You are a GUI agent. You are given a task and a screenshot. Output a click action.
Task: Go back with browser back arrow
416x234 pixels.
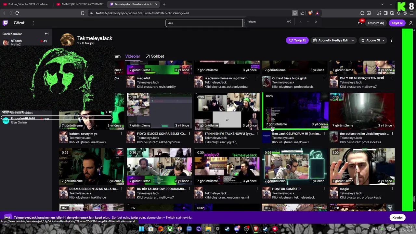pos(4,13)
